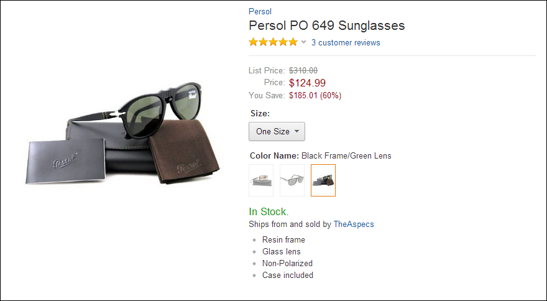This screenshot has height=301, width=547.
Task: Expand the rating breakdown chevron beside stars
Action: 303,42
